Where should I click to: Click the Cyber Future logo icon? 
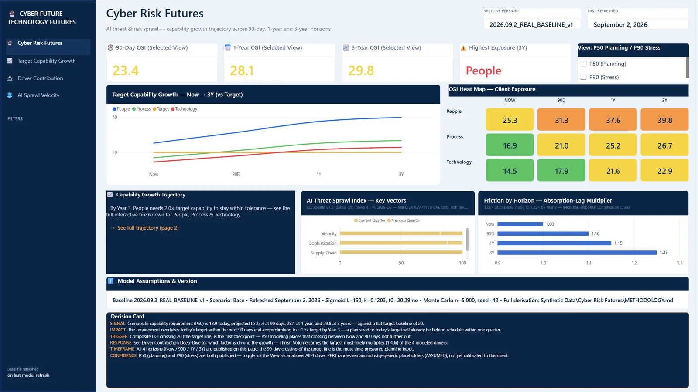12,14
